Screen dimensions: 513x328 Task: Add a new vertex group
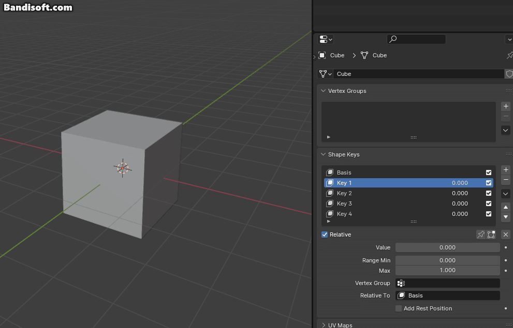(x=506, y=106)
